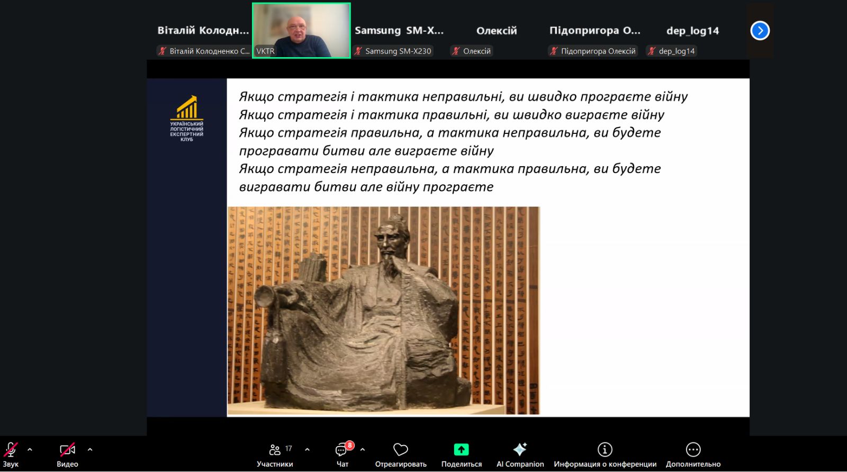This screenshot has width=847, height=472.
Task: Open the AI Companion sparkle icon
Action: [x=520, y=450]
